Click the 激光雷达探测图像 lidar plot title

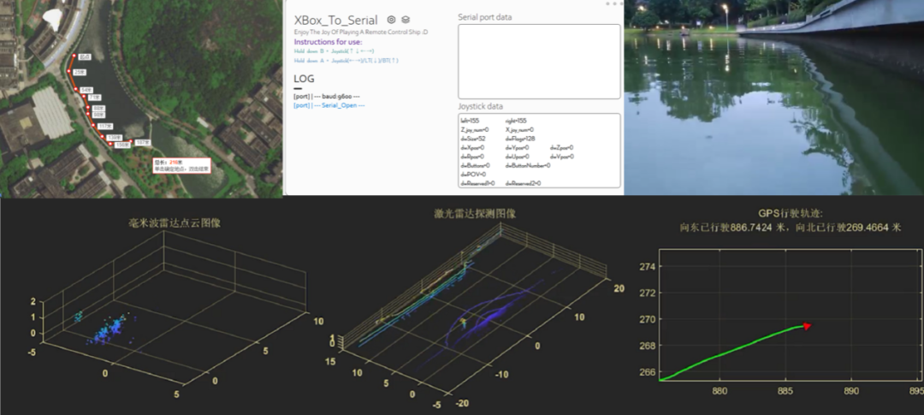click(x=473, y=214)
